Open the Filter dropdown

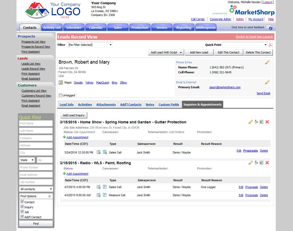pyautogui.click(x=90, y=45)
